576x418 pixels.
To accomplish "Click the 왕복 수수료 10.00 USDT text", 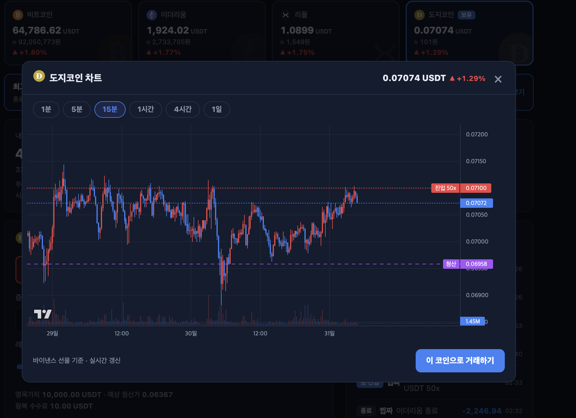I will (x=54, y=406).
